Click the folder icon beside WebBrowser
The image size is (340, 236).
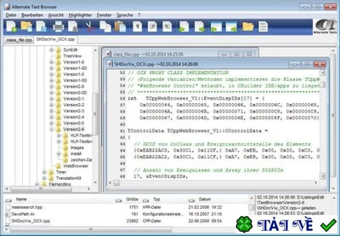coord(58,166)
